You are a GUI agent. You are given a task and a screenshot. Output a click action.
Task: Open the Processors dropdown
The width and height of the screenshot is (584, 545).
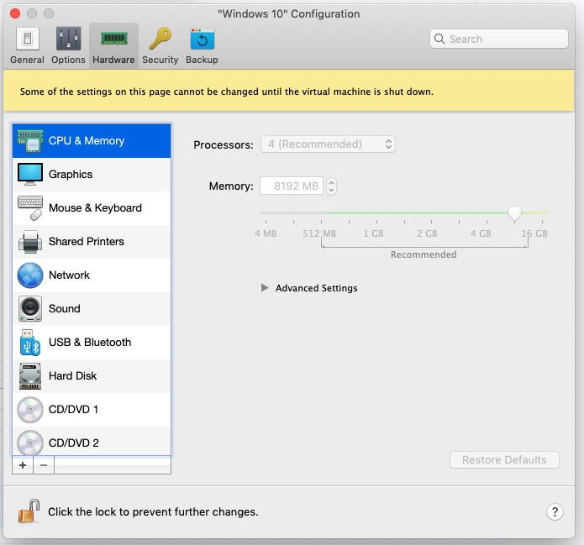point(328,144)
